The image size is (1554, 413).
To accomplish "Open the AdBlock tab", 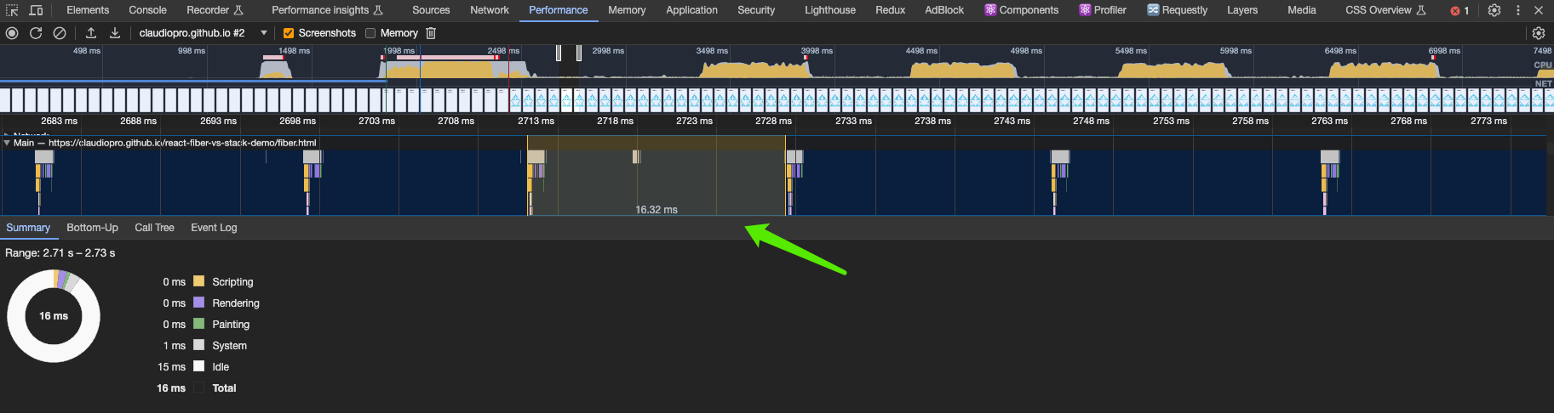I will click(944, 10).
